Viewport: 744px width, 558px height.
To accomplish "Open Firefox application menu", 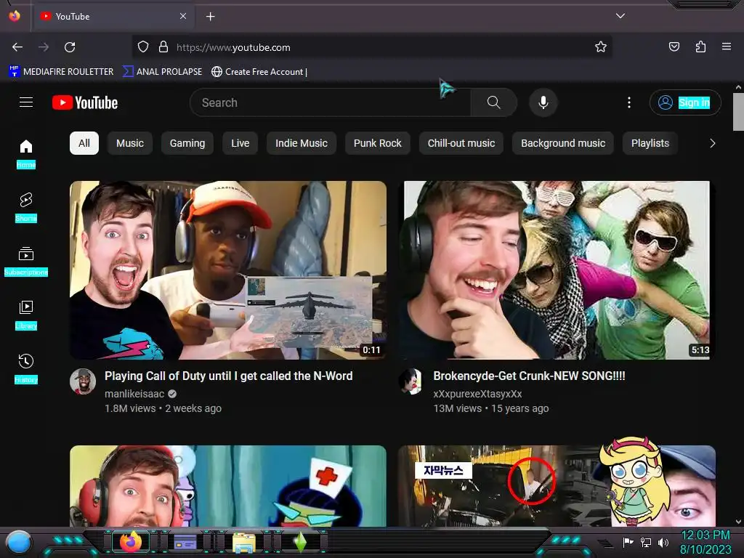I will 727,46.
